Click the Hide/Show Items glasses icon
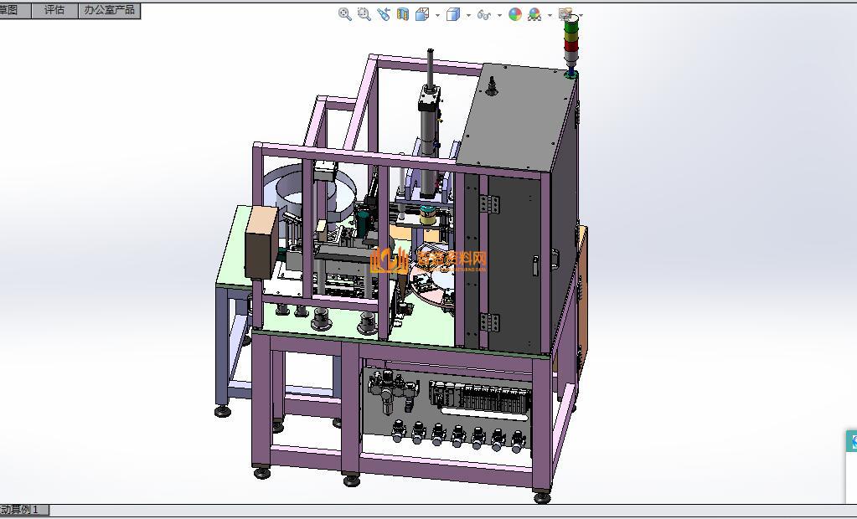Viewport: 857px width, 519px height. 483,14
